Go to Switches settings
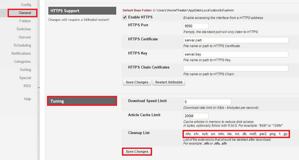The width and height of the screenshot is (299, 160). point(24,29)
